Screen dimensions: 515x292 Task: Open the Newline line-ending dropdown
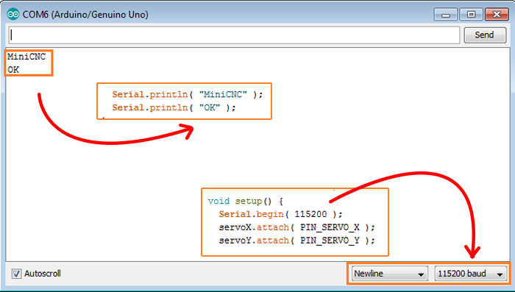pos(389,274)
